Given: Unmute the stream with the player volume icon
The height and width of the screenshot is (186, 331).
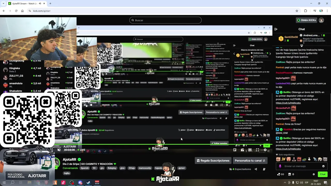Looking at the screenshot, I should [59, 150].
